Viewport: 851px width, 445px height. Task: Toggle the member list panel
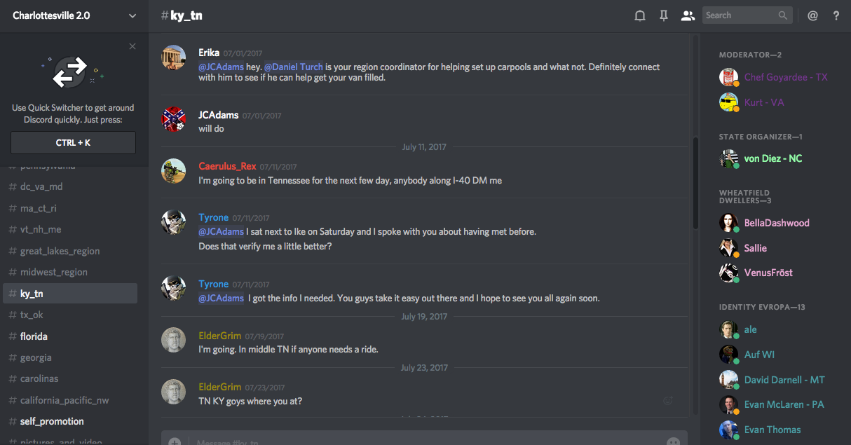687,15
